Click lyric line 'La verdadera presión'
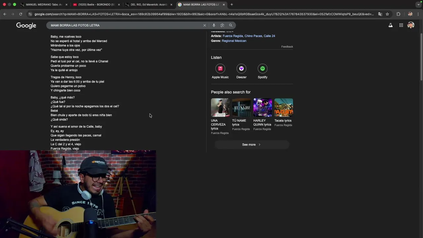Image resolution: width=423 pixels, height=238 pixels. coord(65,140)
